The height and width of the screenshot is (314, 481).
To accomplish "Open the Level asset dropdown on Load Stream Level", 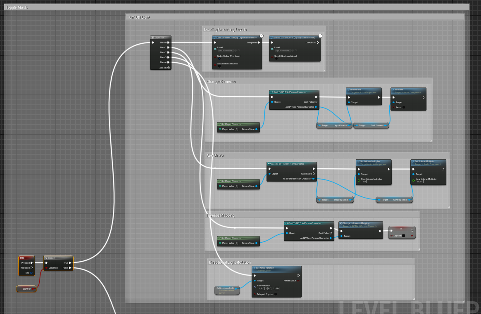I will (227, 51).
